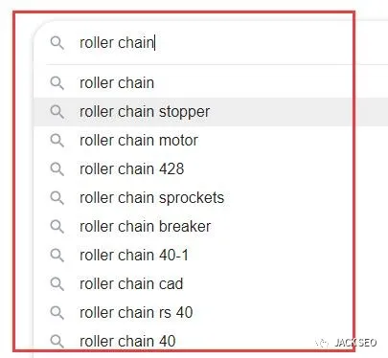Select 'roller chain 40-1' suggestion
Screen dimensions: 388x358
pyautogui.click(x=211, y=256)
